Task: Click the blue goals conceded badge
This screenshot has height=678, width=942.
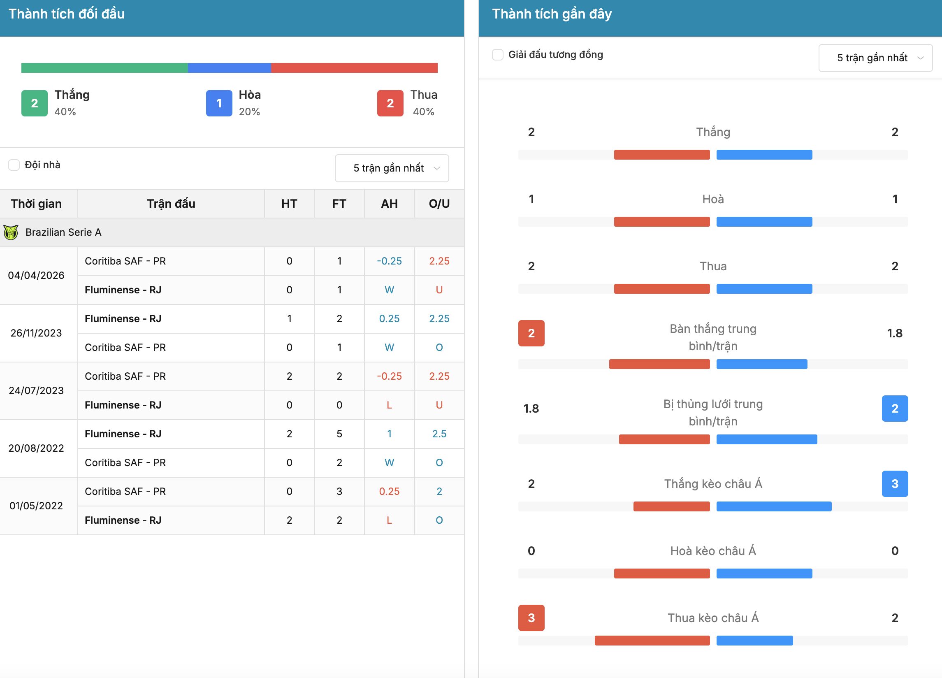Action: [x=895, y=409]
